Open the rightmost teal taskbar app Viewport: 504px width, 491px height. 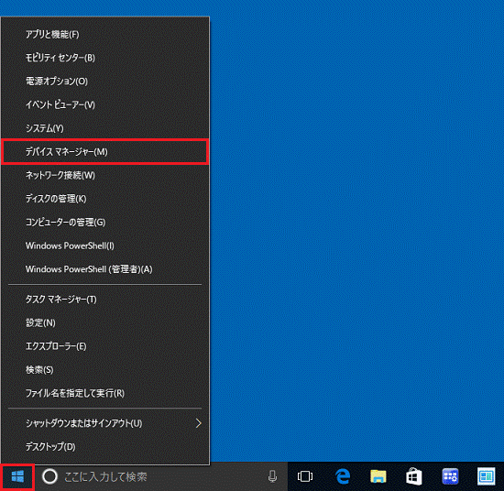click(x=486, y=476)
